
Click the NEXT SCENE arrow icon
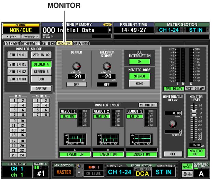[52, 36]
